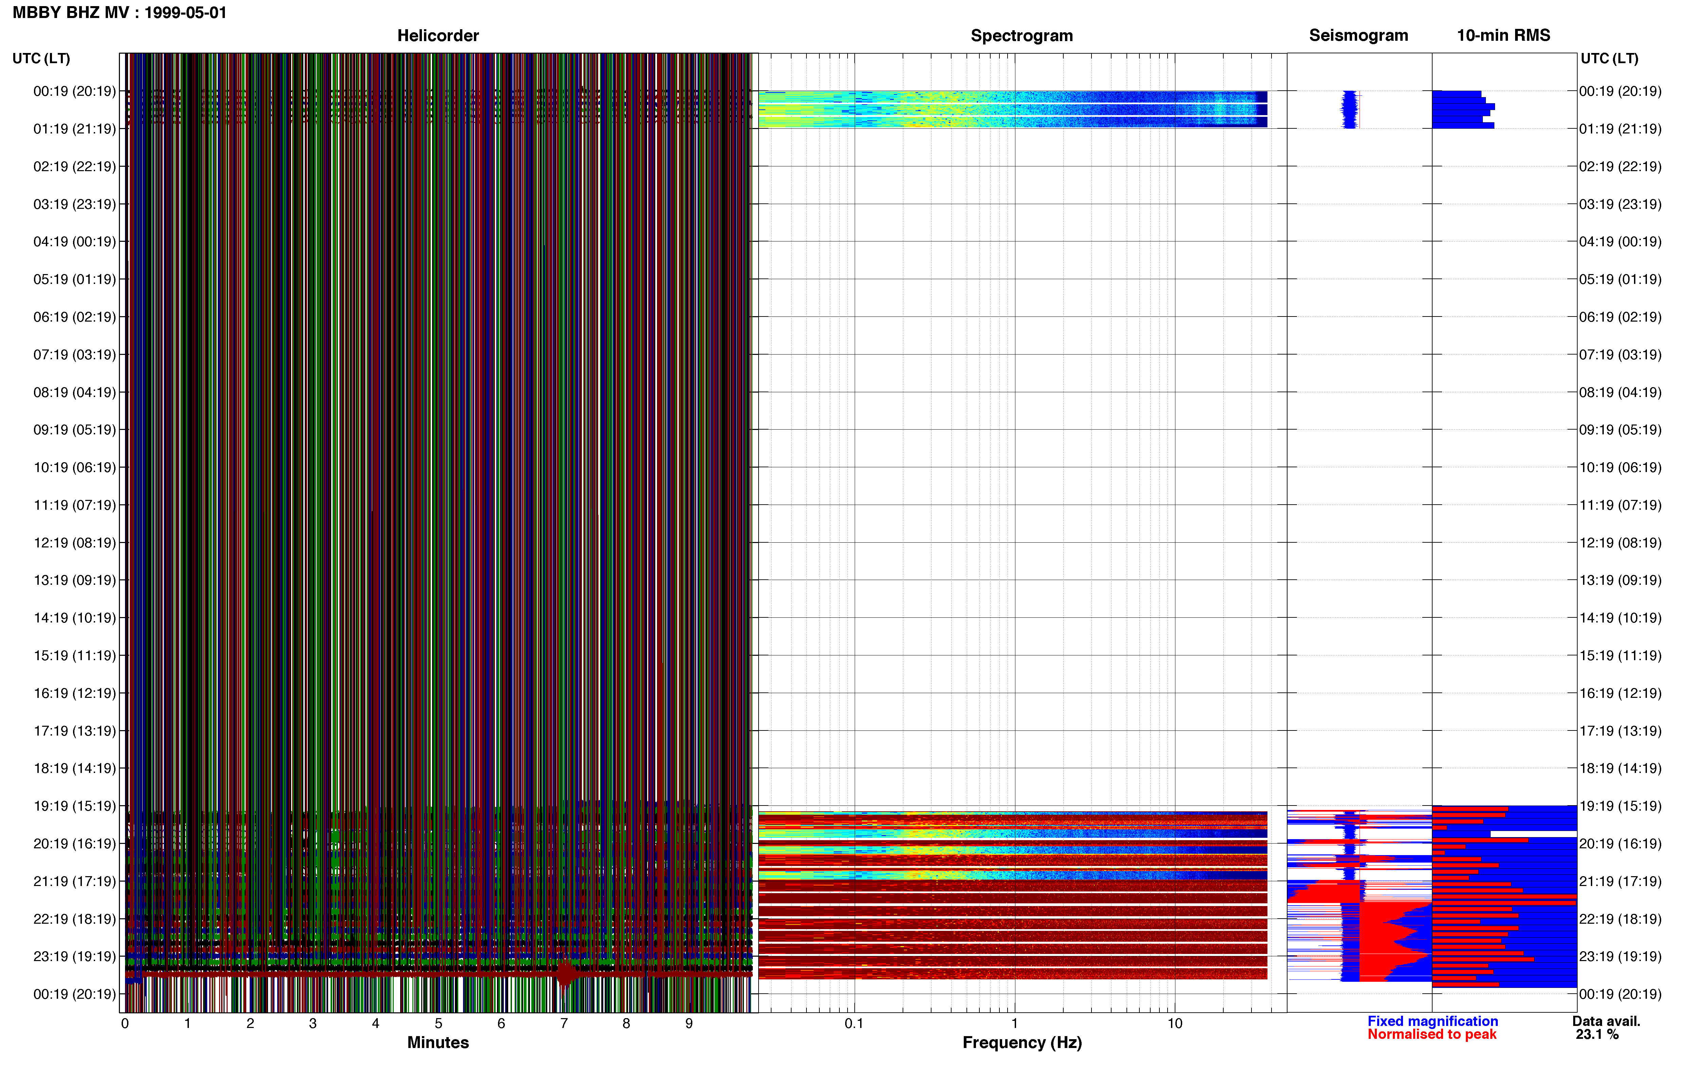Click left axis time '04:19 (00:19)'
Viewport: 1705px width, 1066px height.
(75, 242)
